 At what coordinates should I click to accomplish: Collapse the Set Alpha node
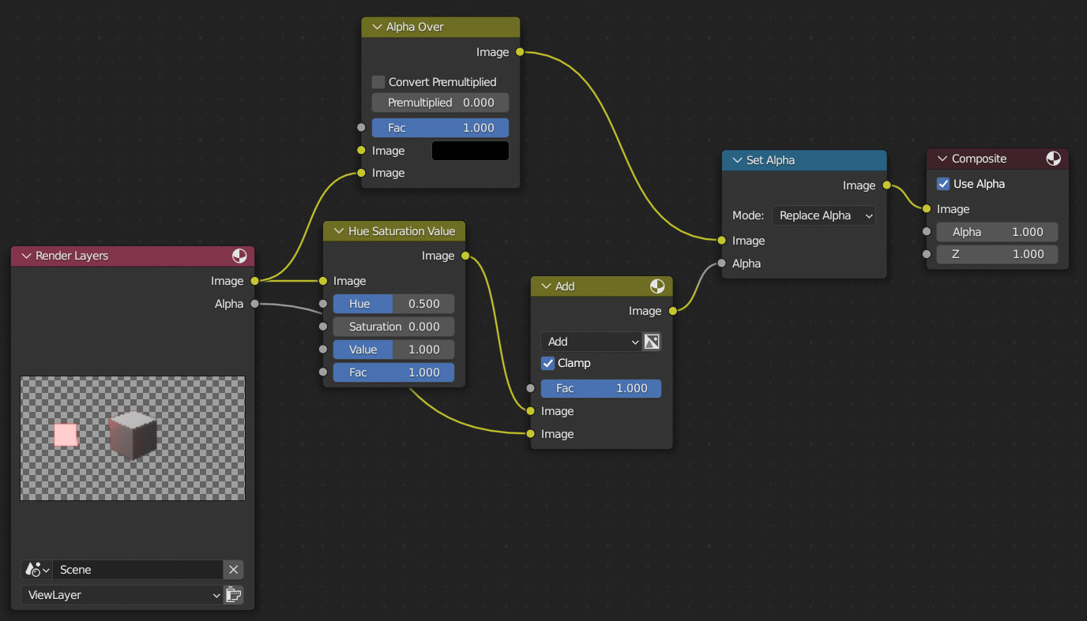click(735, 160)
